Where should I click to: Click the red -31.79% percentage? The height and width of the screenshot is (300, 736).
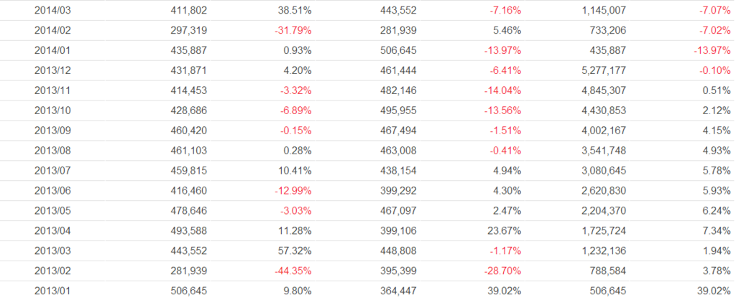tap(293, 31)
